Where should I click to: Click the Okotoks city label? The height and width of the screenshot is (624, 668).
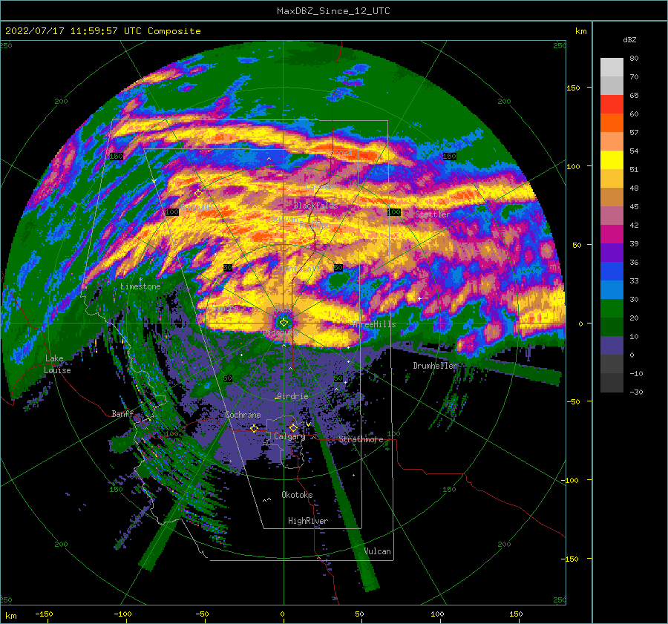click(297, 495)
